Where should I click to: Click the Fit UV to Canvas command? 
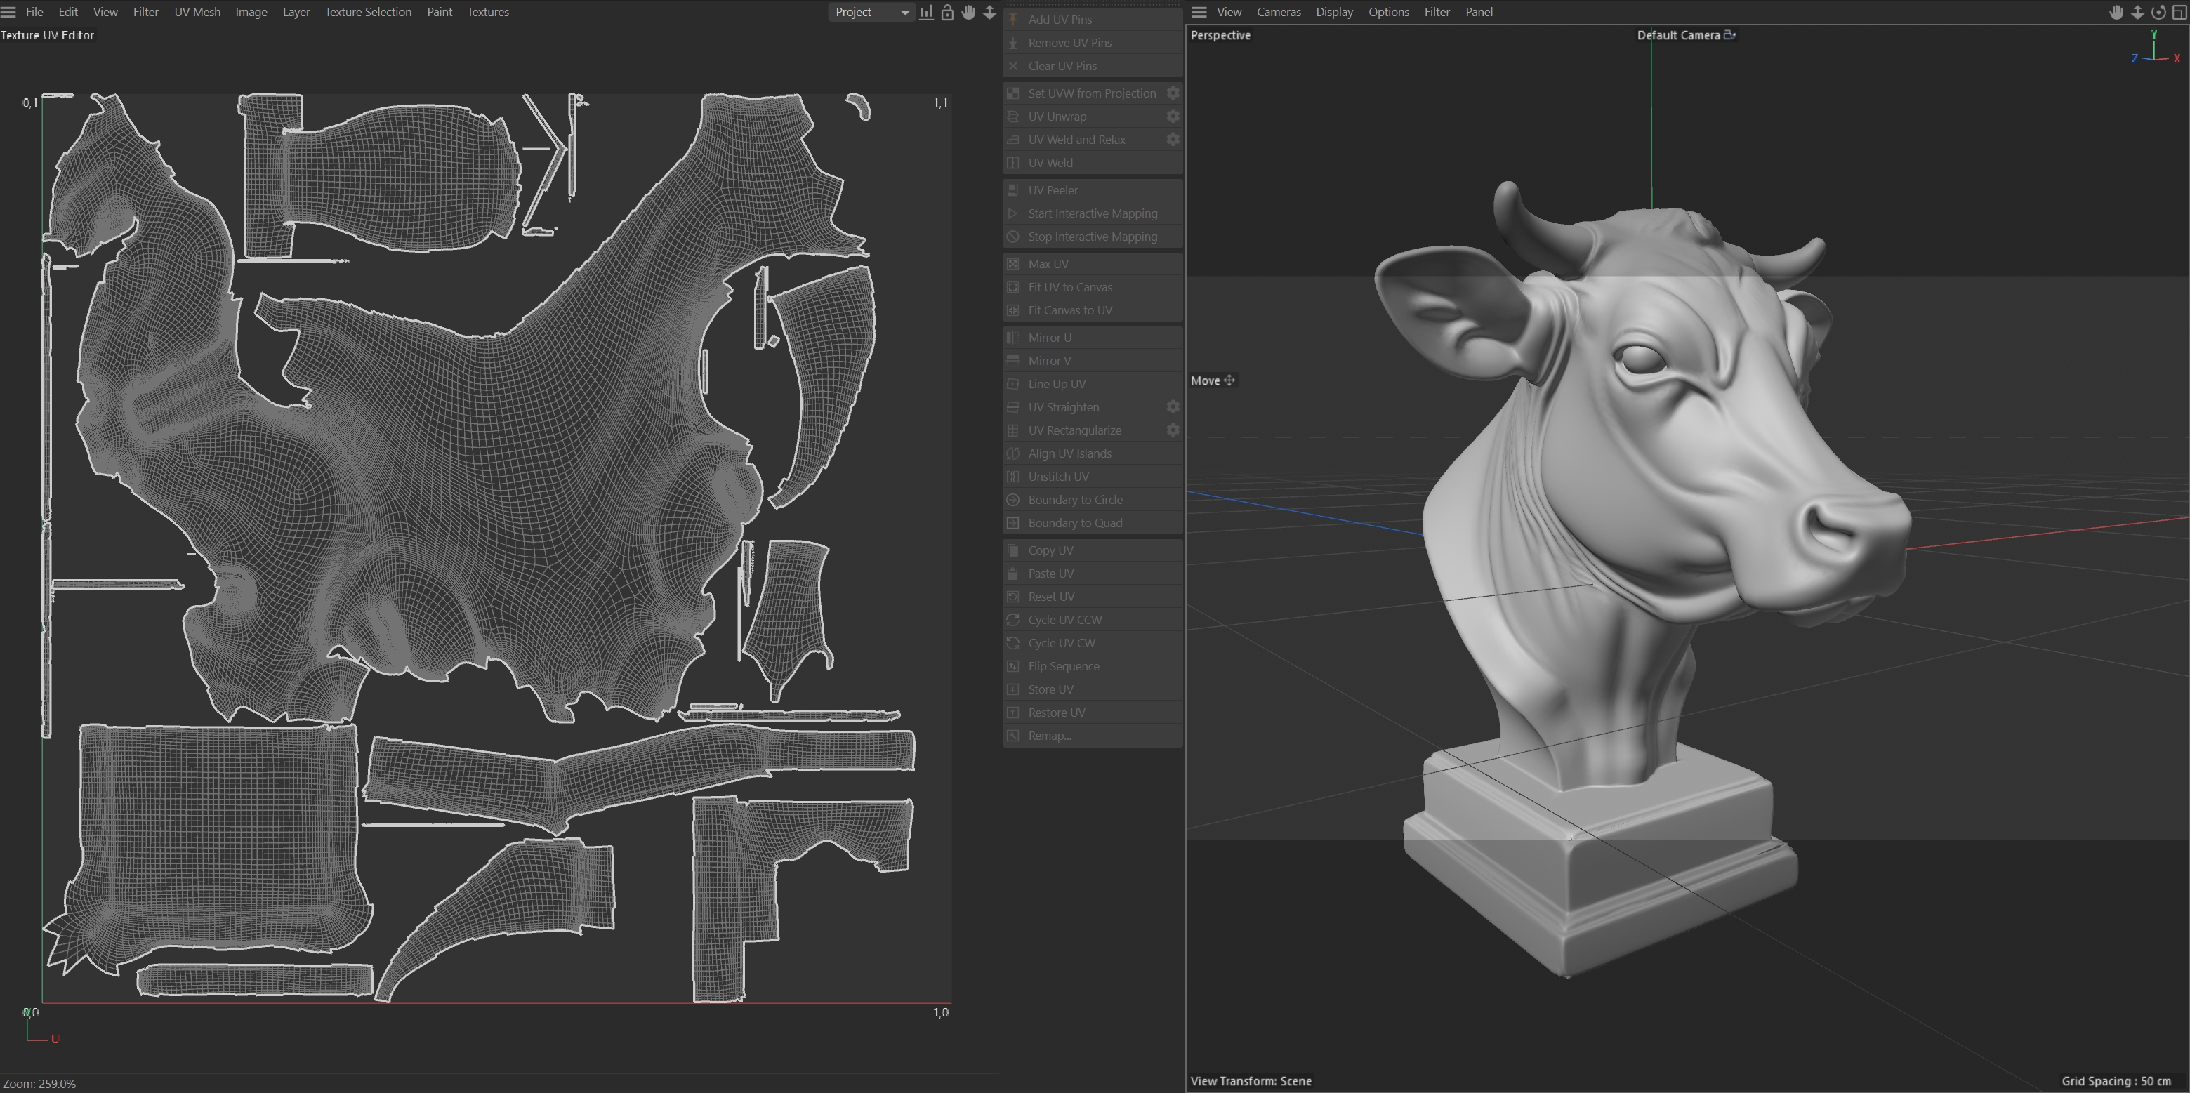[1069, 287]
